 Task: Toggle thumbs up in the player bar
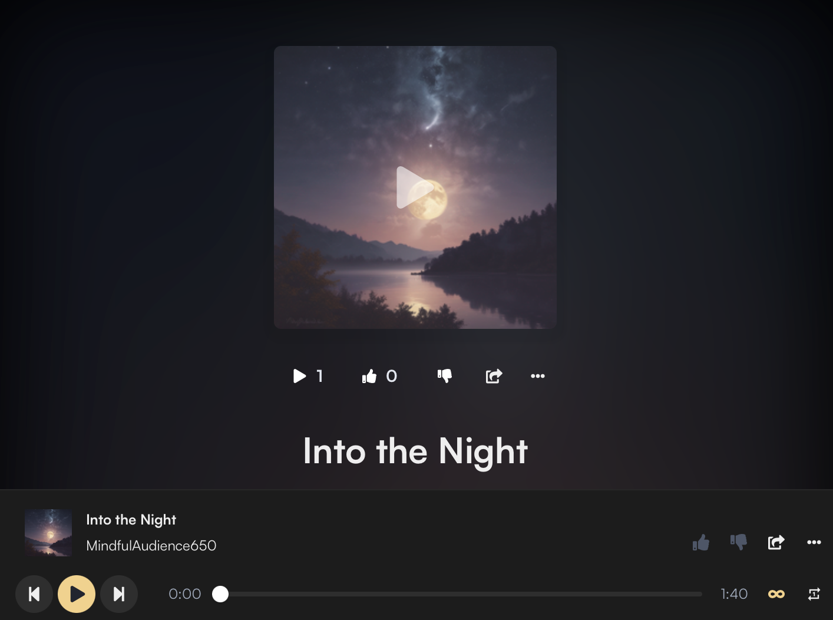point(701,542)
